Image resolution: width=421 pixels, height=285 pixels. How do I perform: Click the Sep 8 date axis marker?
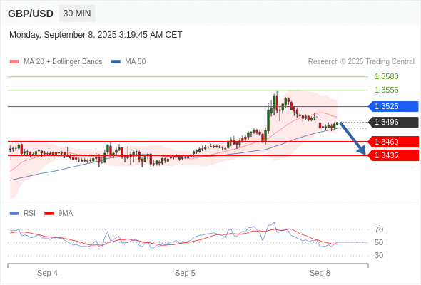[x=320, y=273]
